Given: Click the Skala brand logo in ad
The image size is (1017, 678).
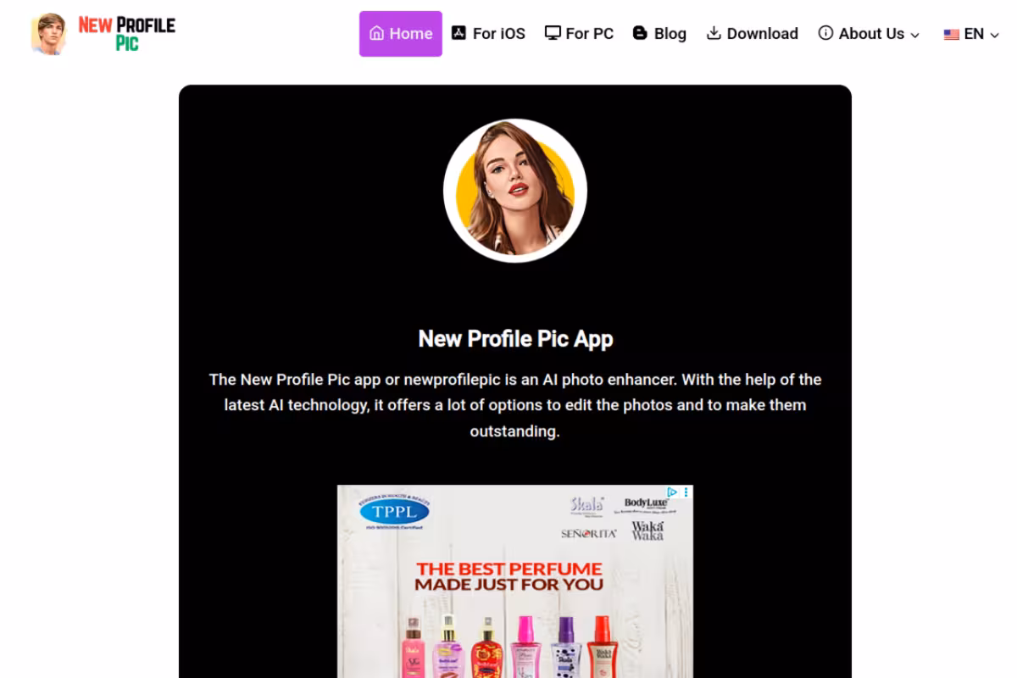Looking at the screenshot, I should (x=586, y=506).
